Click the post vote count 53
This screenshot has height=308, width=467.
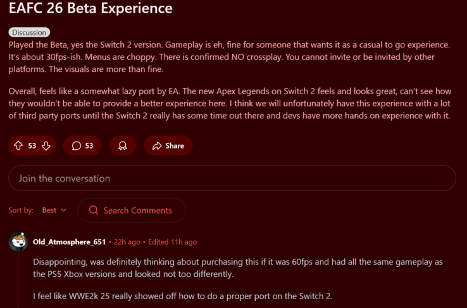coord(32,145)
